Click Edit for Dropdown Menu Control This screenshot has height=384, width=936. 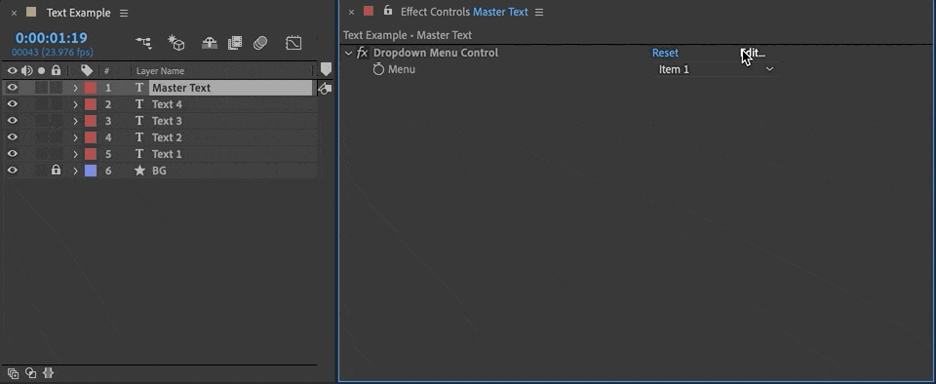(x=754, y=53)
